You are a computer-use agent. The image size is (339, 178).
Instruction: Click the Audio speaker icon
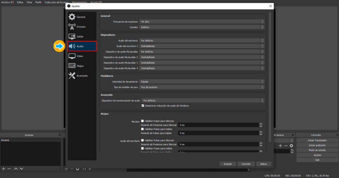72,46
